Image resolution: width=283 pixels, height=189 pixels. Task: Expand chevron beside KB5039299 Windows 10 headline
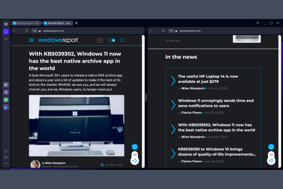173,153
